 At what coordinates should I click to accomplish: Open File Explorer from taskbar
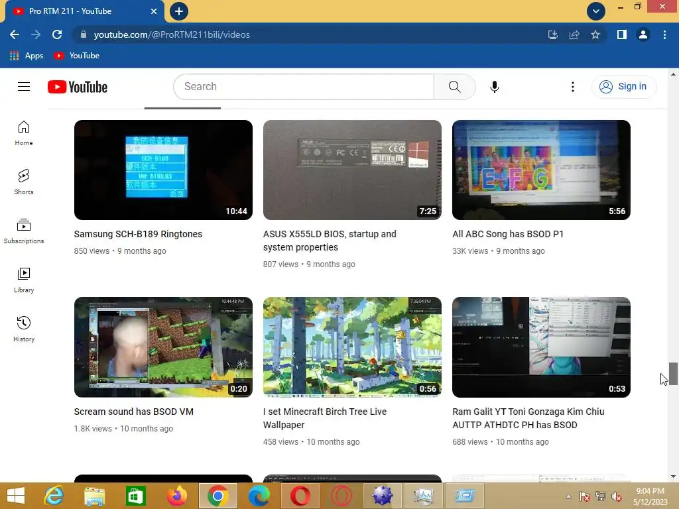(94, 496)
